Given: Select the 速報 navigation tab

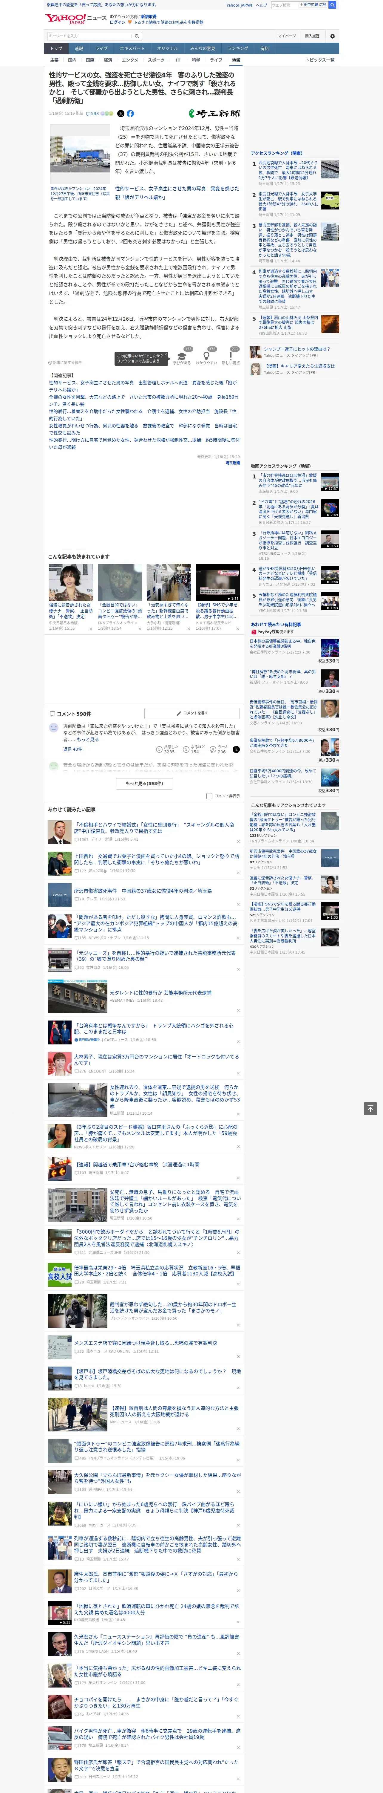Looking at the screenshot, I should pyautogui.click(x=78, y=49).
